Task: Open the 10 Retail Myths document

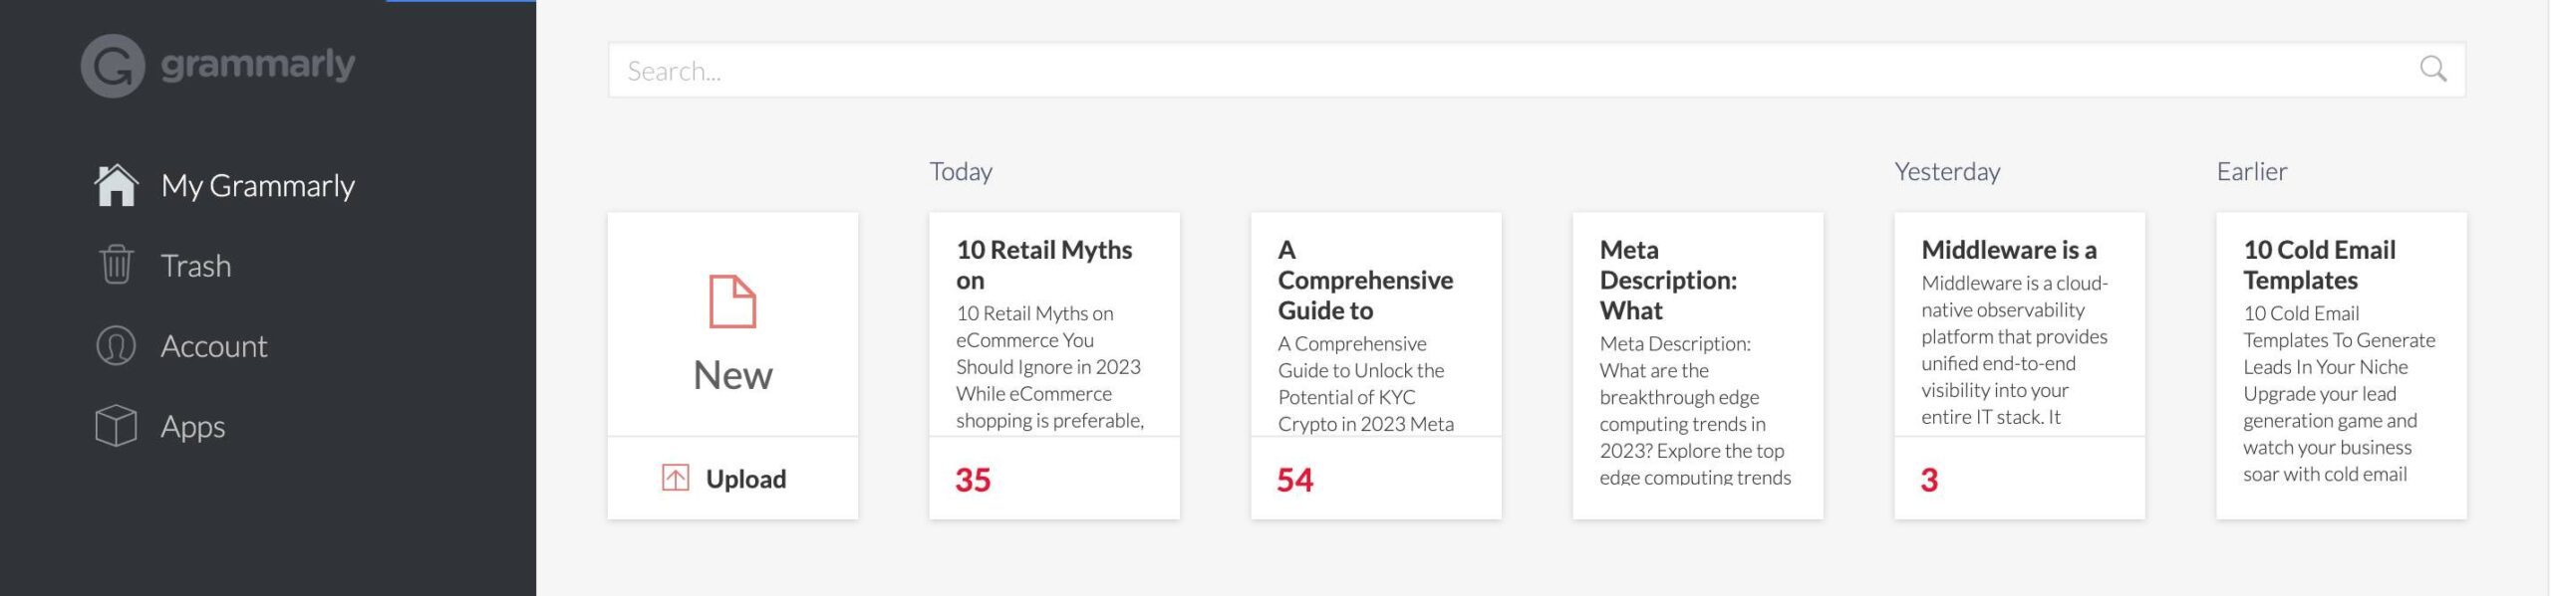Action: [x=1054, y=365]
